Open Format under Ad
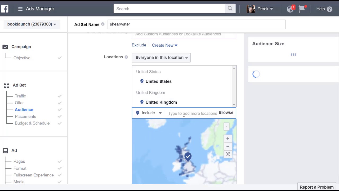This screenshot has height=191, width=339. (20, 168)
